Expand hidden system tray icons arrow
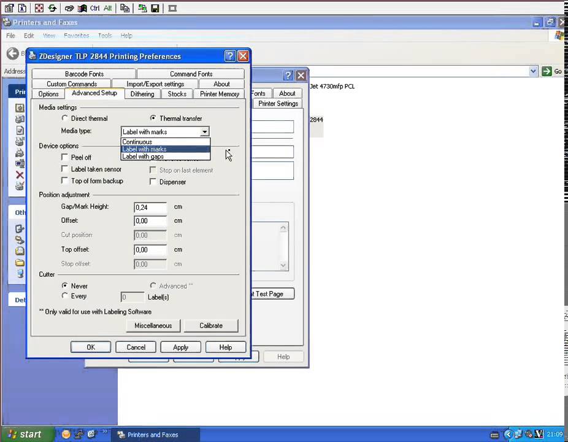The width and height of the screenshot is (568, 442). pos(508,434)
